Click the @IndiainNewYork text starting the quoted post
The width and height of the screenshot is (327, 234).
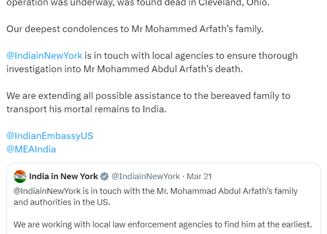[x=47, y=191]
